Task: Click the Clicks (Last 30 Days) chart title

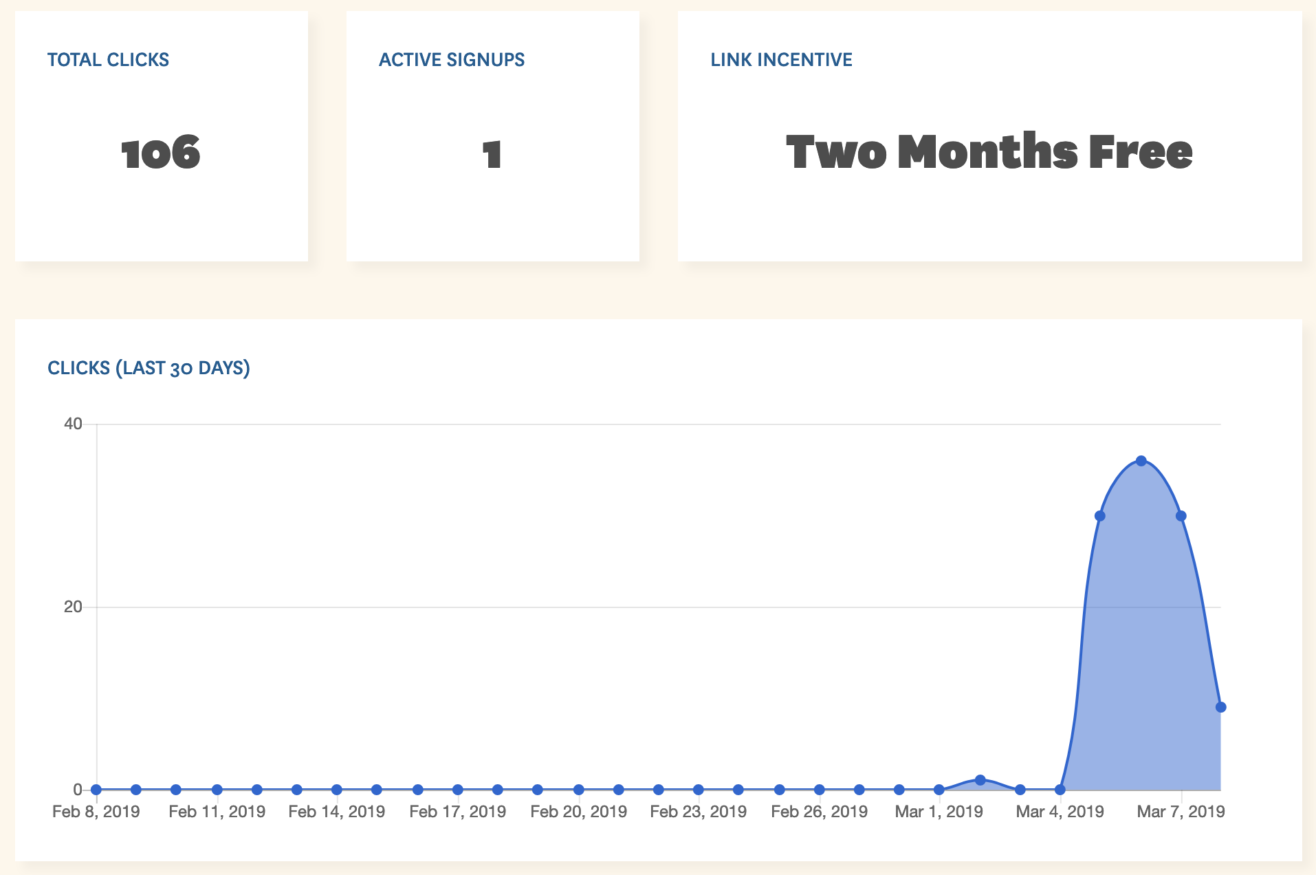Action: click(x=149, y=368)
